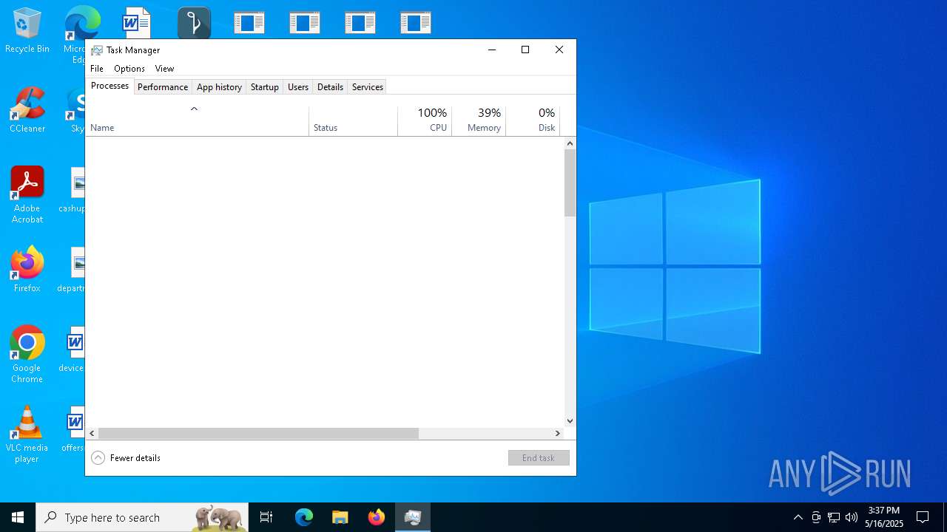The image size is (947, 532).
Task: Sort by the CPU column
Action: tap(425, 120)
